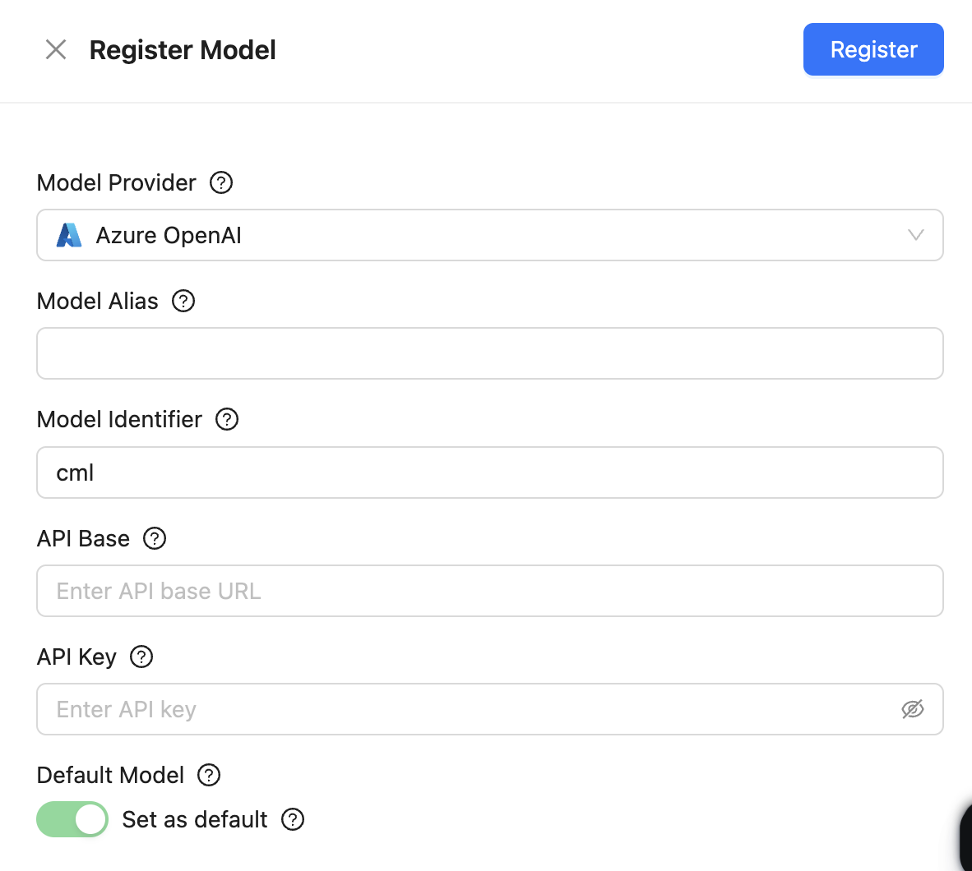The width and height of the screenshot is (972, 871).
Task: Click the help icon next to Model Provider
Action: click(x=221, y=182)
